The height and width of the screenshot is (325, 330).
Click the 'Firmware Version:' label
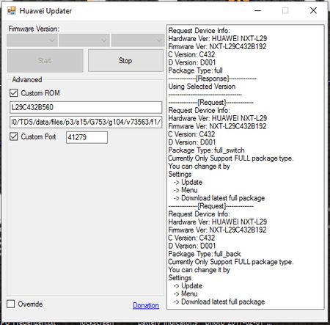[34, 29]
